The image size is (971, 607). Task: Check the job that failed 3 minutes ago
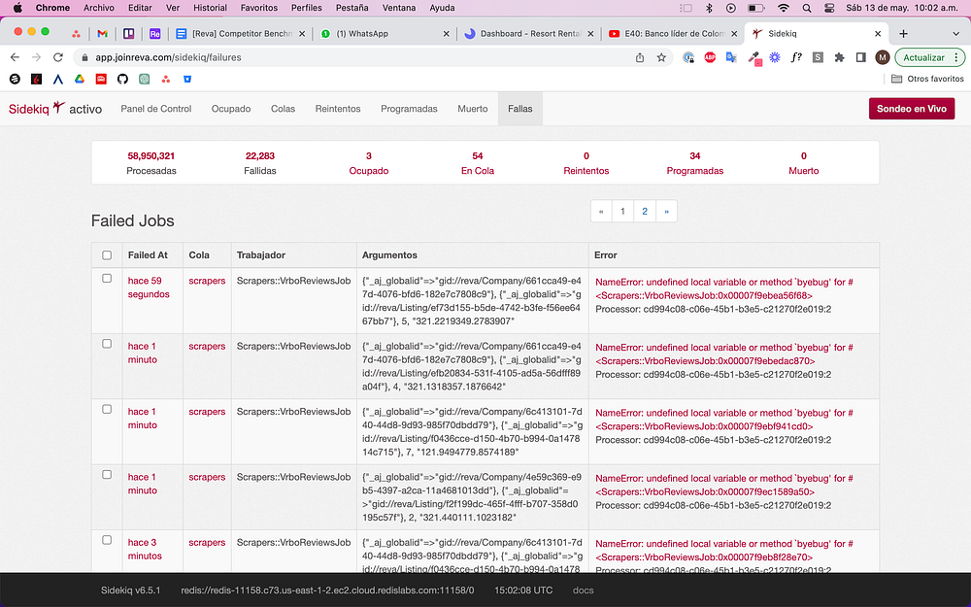[x=107, y=540]
